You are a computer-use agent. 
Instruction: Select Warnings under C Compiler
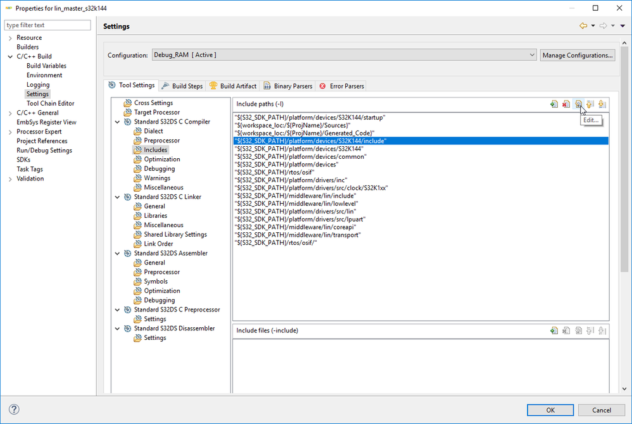point(157,178)
